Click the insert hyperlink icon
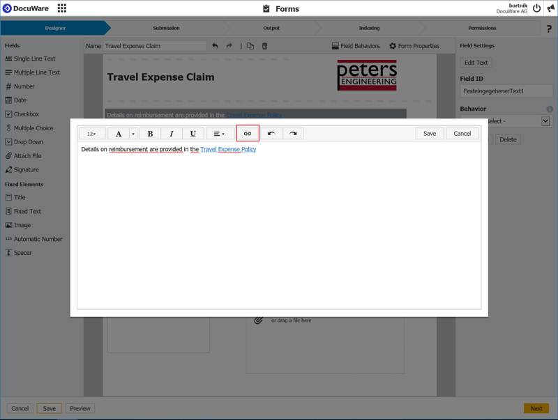Screen dimensions: 558x420 coord(248,134)
